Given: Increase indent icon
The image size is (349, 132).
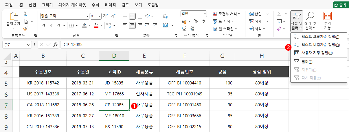Looking at the screenshot, I should point(155,25).
